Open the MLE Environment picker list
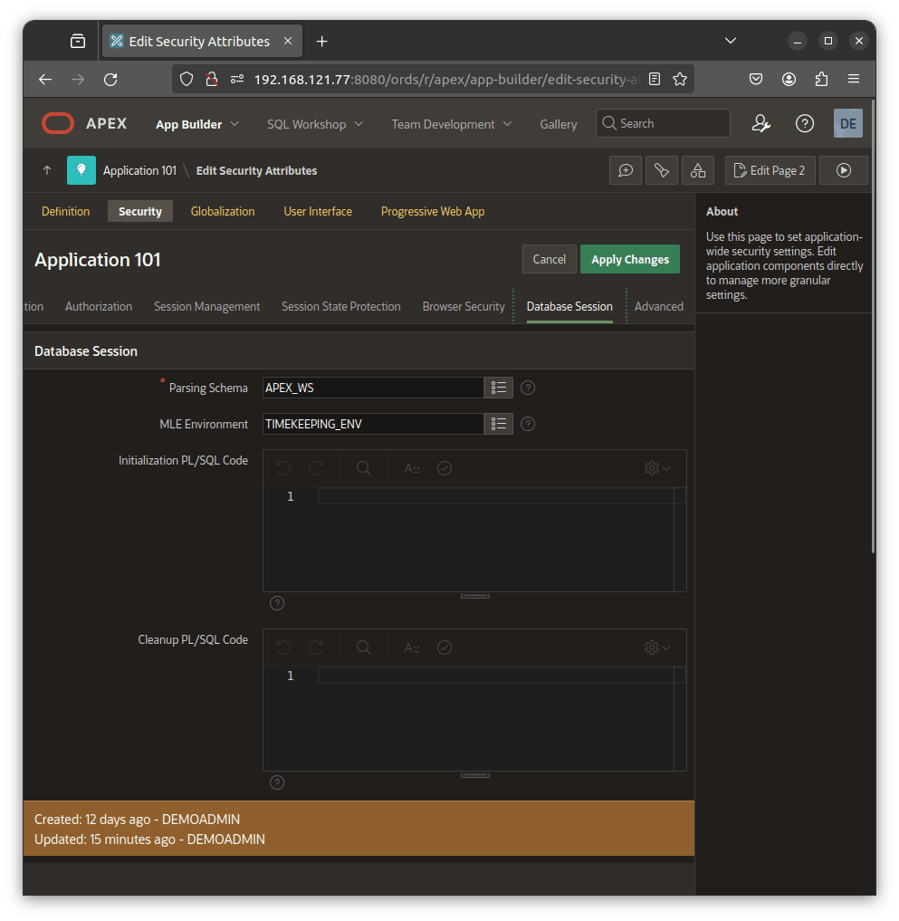899x921 pixels. [x=498, y=424]
